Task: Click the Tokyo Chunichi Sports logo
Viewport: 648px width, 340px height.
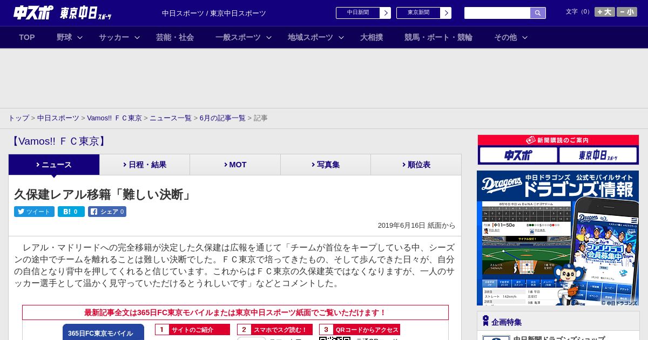Action: tap(85, 13)
